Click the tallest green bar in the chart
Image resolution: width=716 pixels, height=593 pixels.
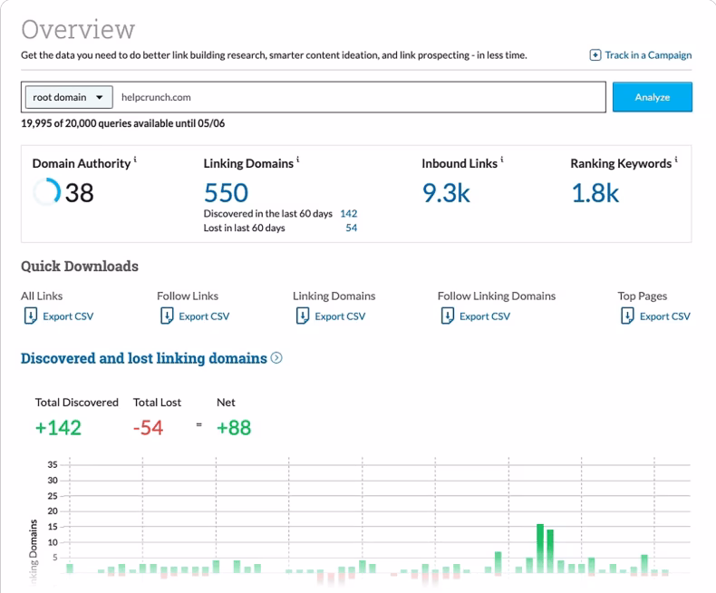pyautogui.click(x=539, y=549)
